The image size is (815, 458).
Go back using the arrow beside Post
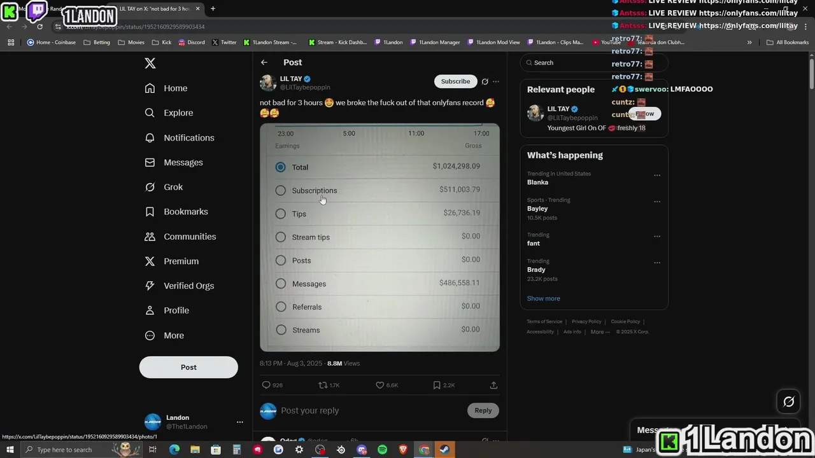pos(264,62)
